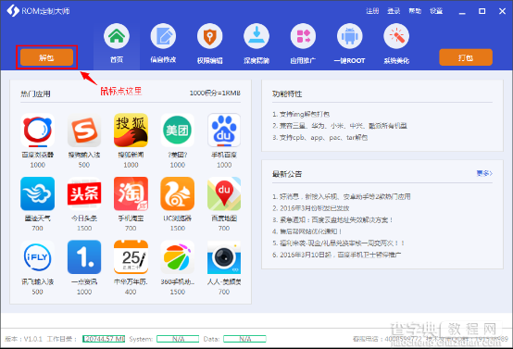Click the 百度地图 map icon
513x349 pixels.
pyautogui.click(x=224, y=193)
